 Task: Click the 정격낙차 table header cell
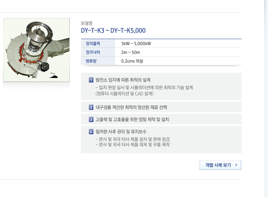pos(98,52)
